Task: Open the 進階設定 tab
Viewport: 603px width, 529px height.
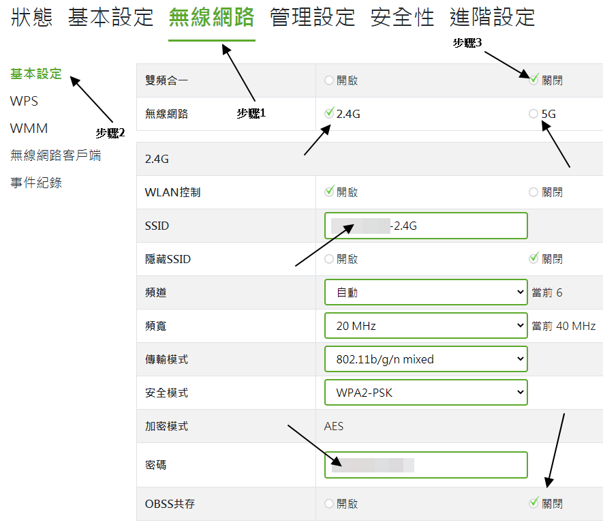Action: coord(492,18)
